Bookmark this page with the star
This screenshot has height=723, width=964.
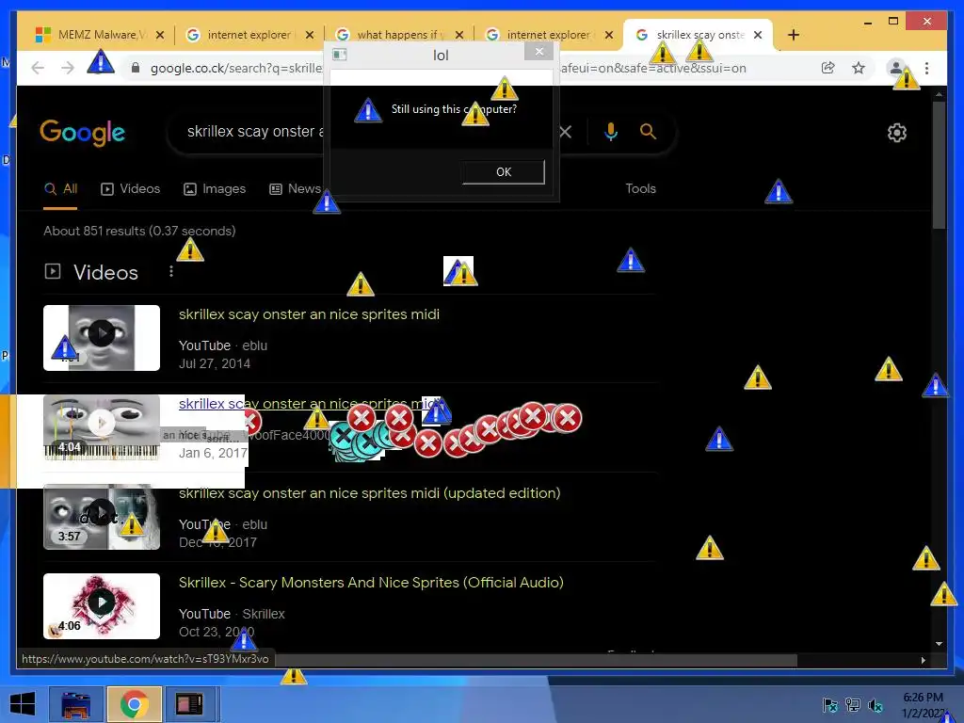tap(859, 68)
